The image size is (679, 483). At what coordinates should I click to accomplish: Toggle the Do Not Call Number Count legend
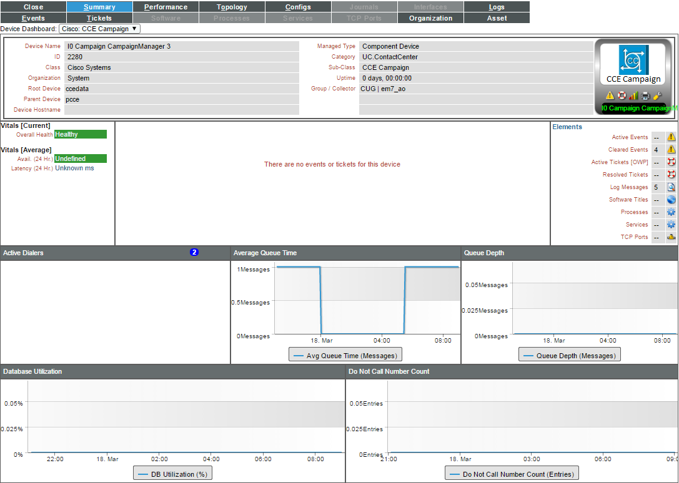point(512,474)
